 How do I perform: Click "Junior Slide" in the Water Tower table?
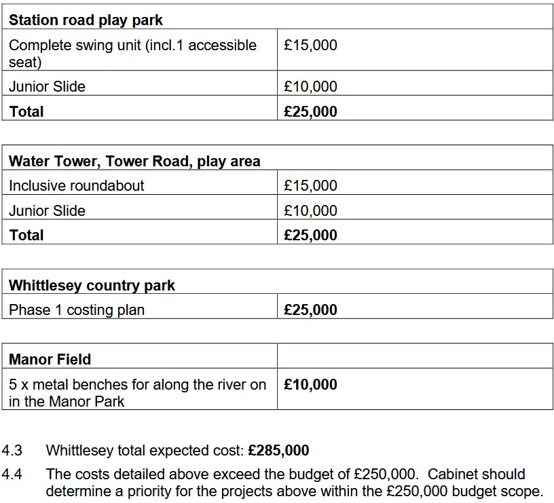tap(47, 210)
